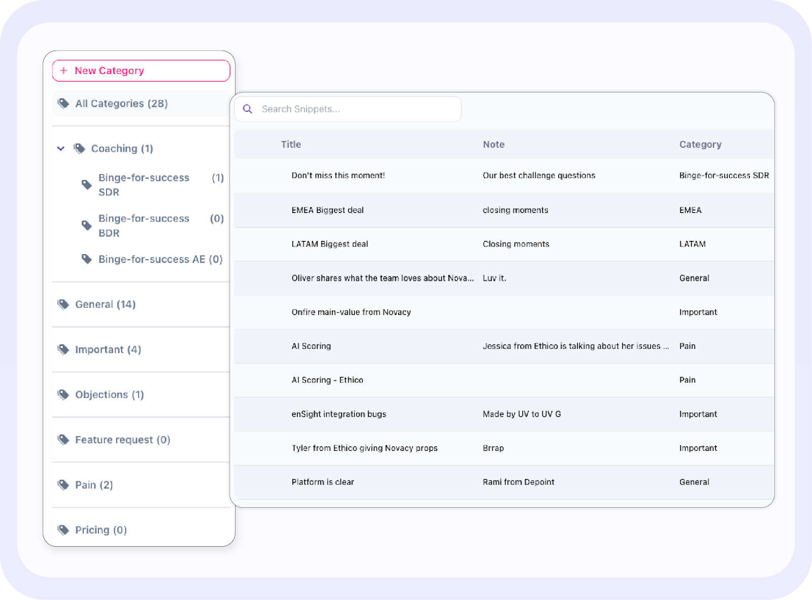This screenshot has width=812, height=600.
Task: Open the Coaching (1) category
Action: 122,149
